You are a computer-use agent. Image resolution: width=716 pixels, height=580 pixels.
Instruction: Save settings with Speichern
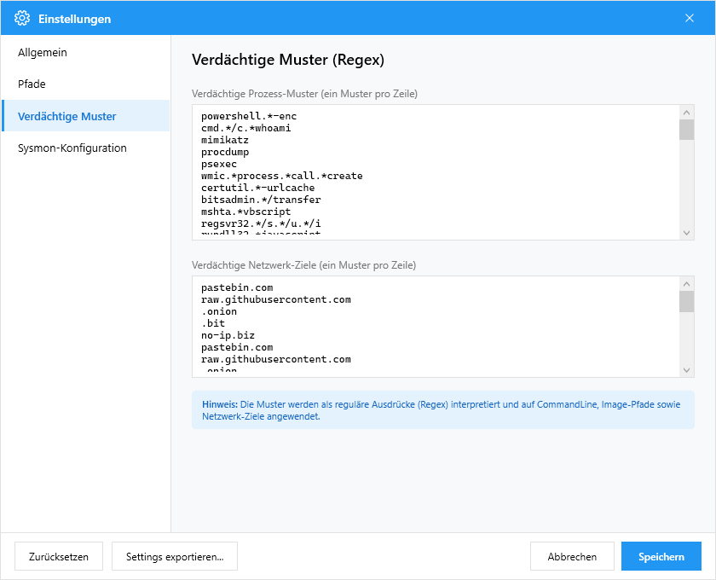point(661,556)
